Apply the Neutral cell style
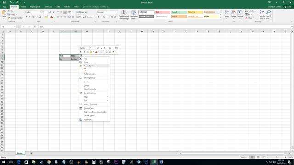The width and height of the screenshot is (294, 165). pos(195,12)
